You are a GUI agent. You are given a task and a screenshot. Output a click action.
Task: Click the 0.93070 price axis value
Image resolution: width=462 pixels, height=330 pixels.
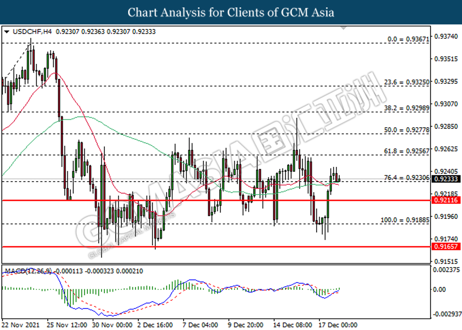(x=446, y=104)
